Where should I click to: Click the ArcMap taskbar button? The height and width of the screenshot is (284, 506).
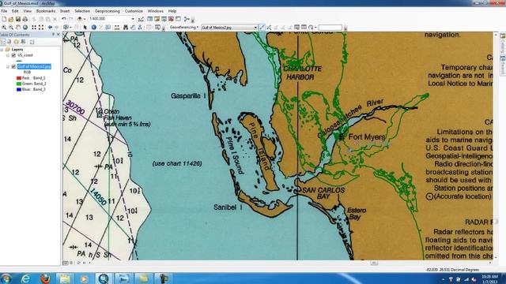(x=104, y=278)
